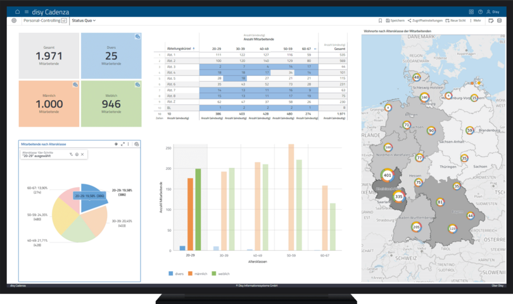The width and height of the screenshot is (513, 304).
Task: Click the green weiblich bar for 20-29
Action: 198,210
